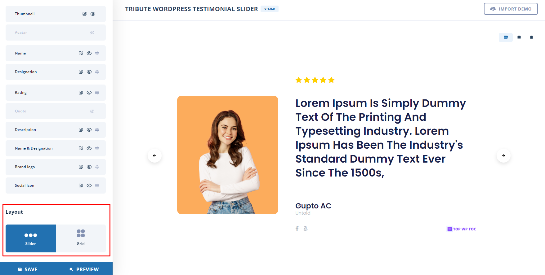Click the Import Demo button
The height and width of the screenshot is (275, 545).
[x=511, y=9]
